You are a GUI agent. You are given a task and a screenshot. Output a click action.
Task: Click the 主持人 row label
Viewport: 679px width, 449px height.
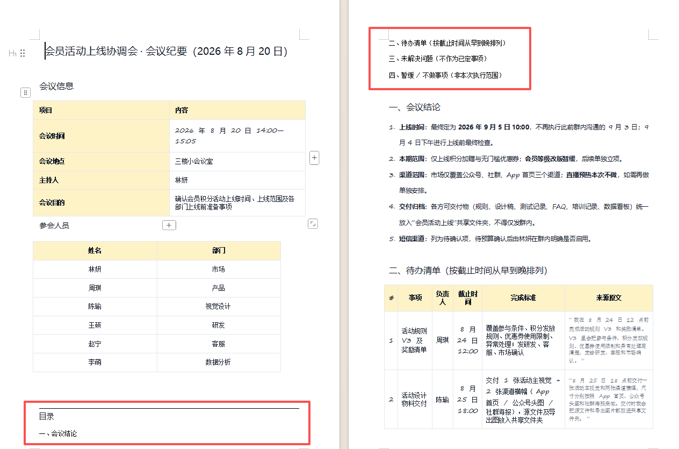101,180
